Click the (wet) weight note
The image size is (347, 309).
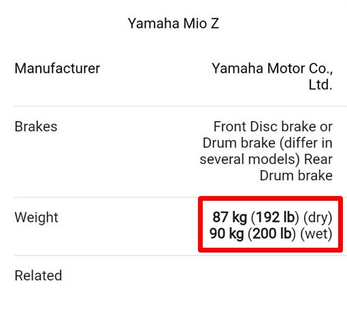tap(316, 233)
